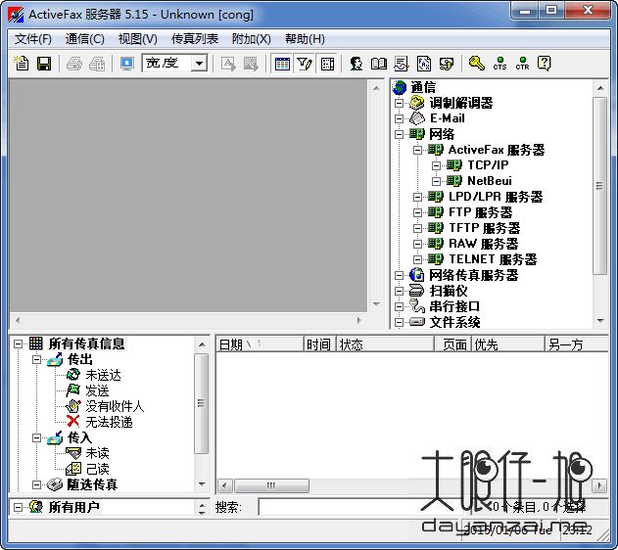Open the 视图(V) menu
This screenshot has height=550, width=618.
(x=137, y=39)
